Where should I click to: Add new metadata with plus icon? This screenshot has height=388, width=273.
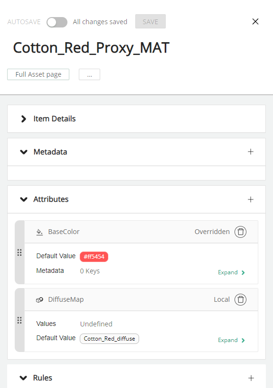click(x=251, y=152)
